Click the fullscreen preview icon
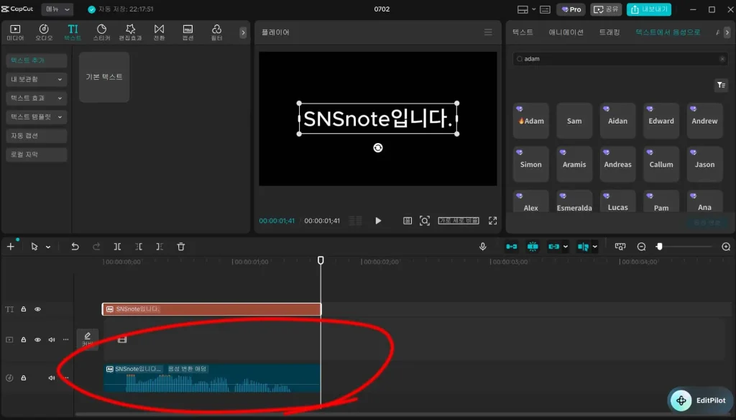Screen dimensions: 736x420 [492, 221]
